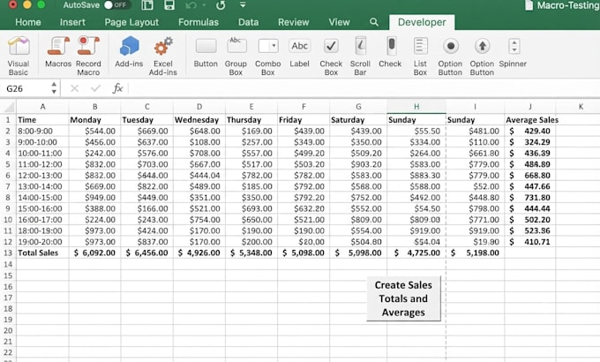Select the Developer tab
The width and height of the screenshot is (600, 362).
422,22
